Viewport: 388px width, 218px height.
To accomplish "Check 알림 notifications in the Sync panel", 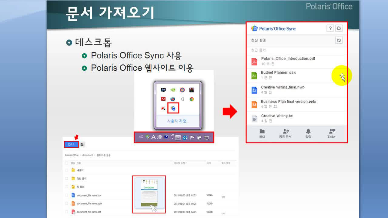I will point(308,133).
